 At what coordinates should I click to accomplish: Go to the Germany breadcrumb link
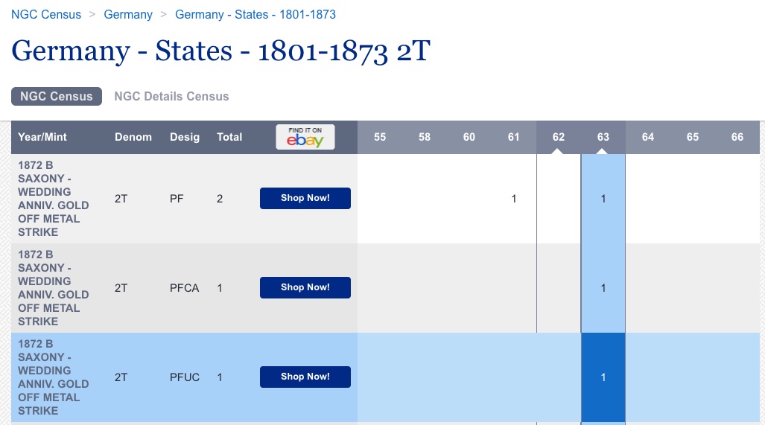(x=128, y=15)
